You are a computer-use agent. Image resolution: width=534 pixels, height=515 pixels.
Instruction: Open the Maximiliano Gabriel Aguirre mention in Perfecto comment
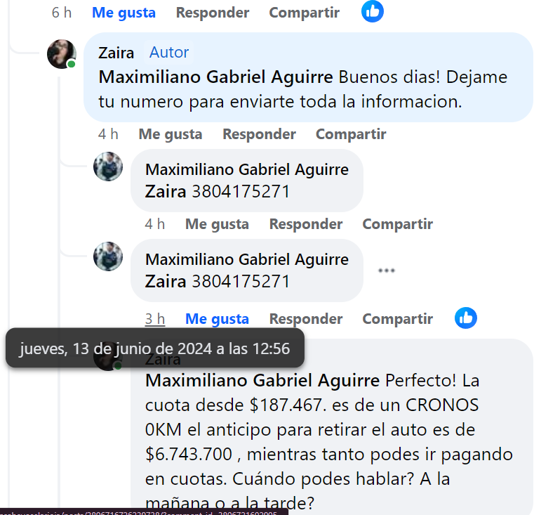262,380
